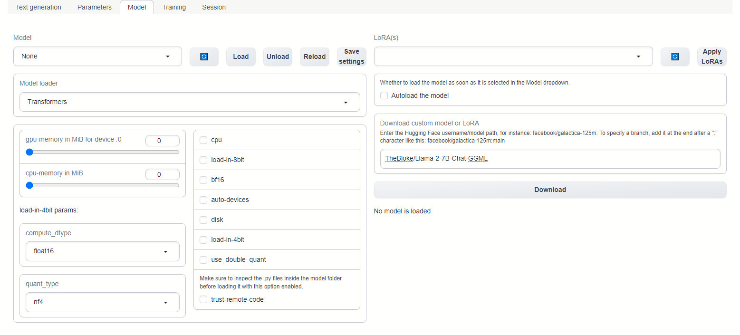Check the load-in-4bit option
The image size is (740, 335).
click(203, 239)
